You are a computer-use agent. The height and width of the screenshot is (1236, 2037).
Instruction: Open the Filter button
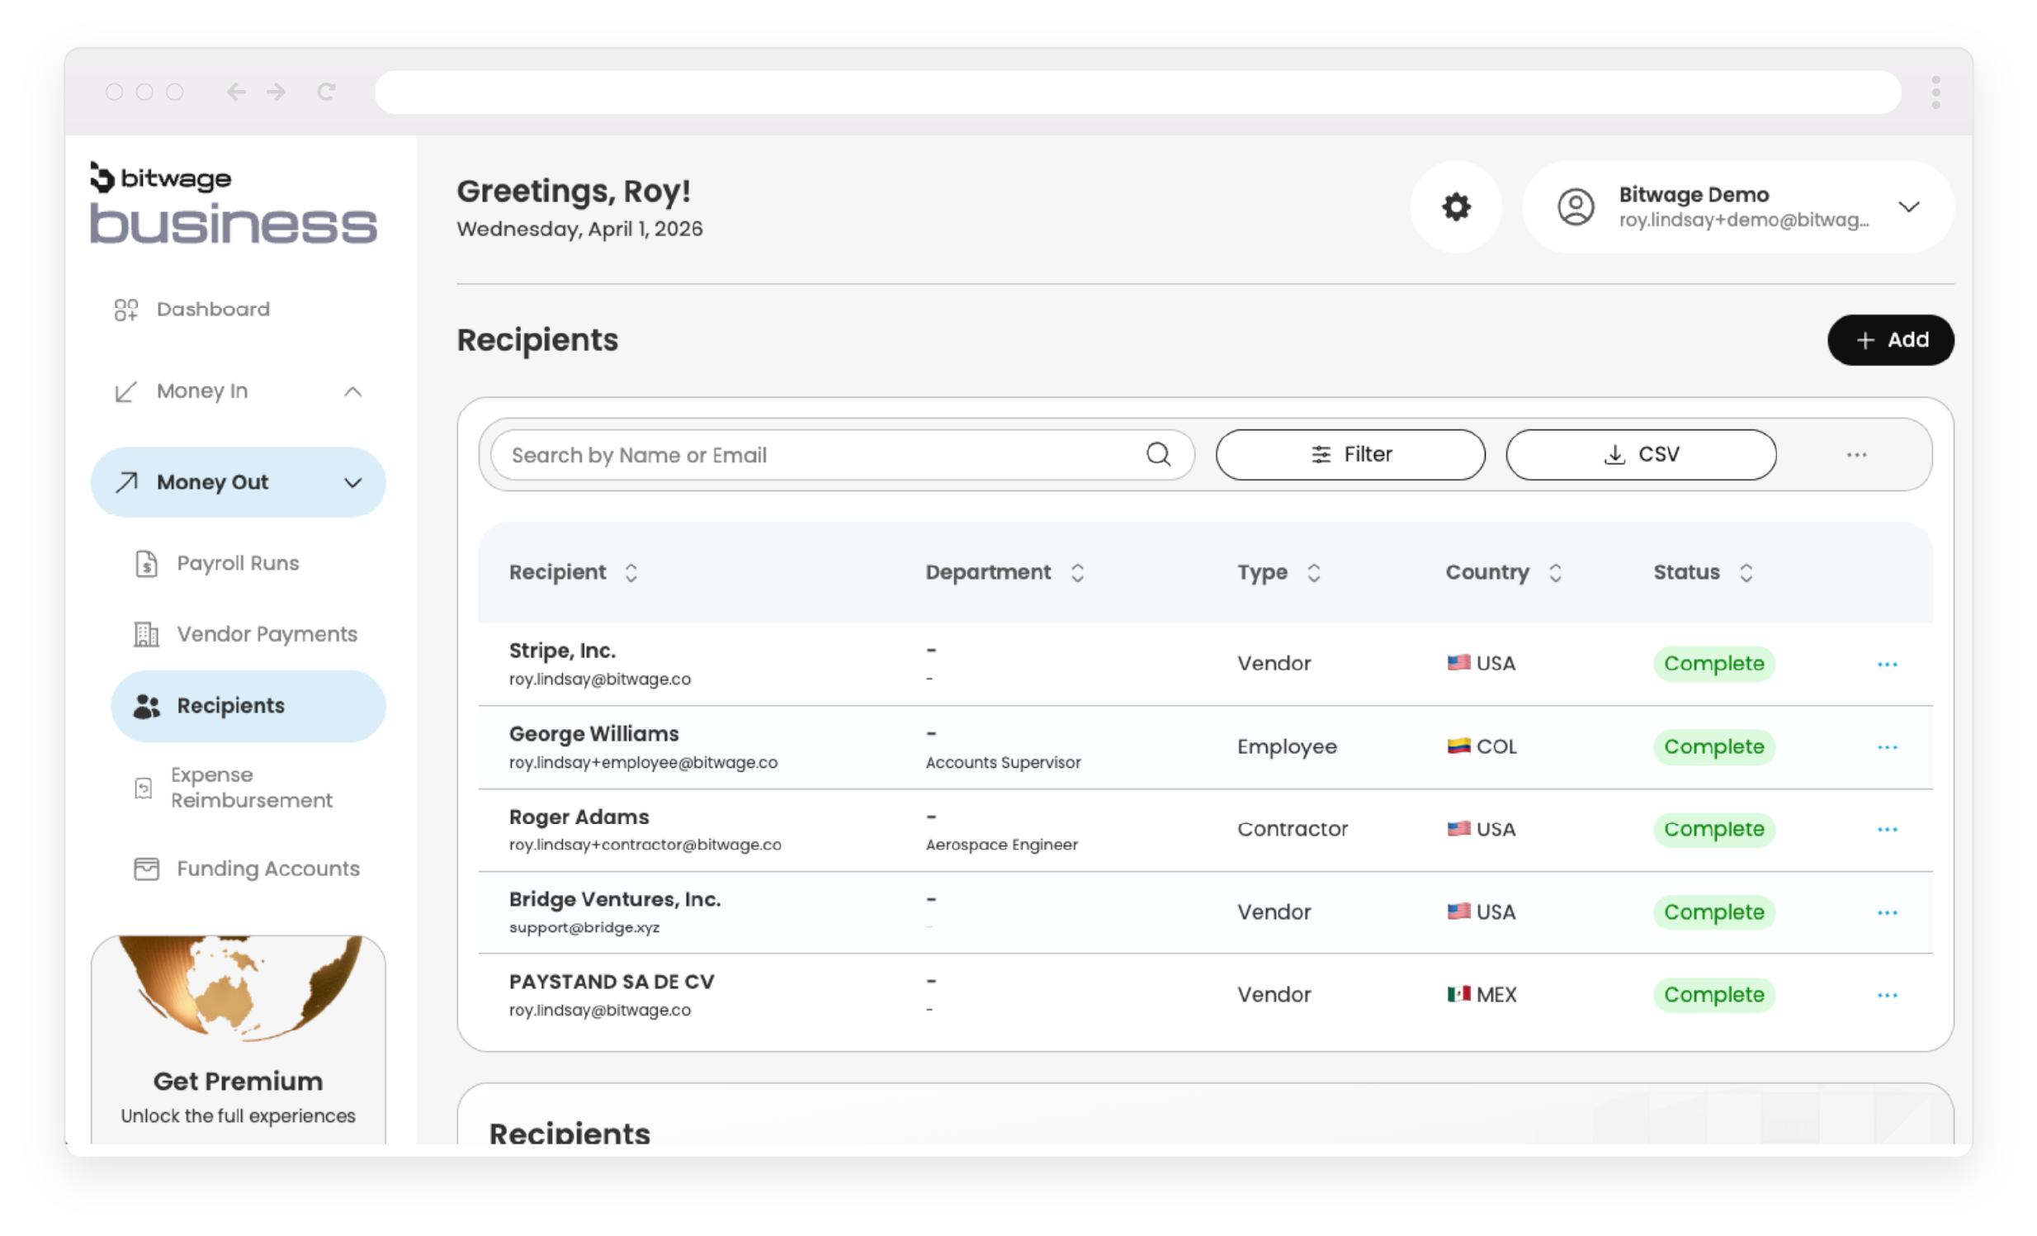click(1350, 455)
